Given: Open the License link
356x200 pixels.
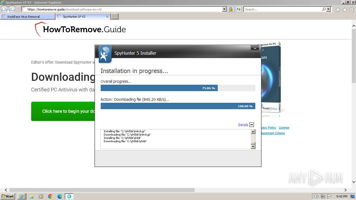Looking at the screenshot, I should point(284,127).
